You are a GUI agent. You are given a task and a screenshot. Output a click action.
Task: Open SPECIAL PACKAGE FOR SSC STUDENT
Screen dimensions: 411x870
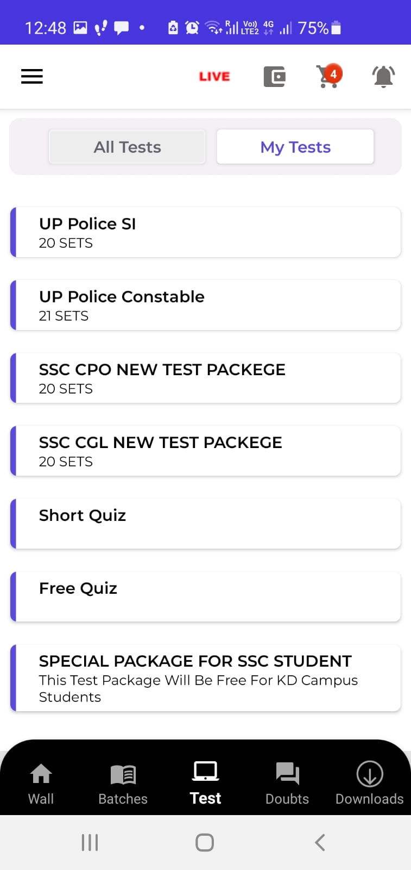click(206, 678)
